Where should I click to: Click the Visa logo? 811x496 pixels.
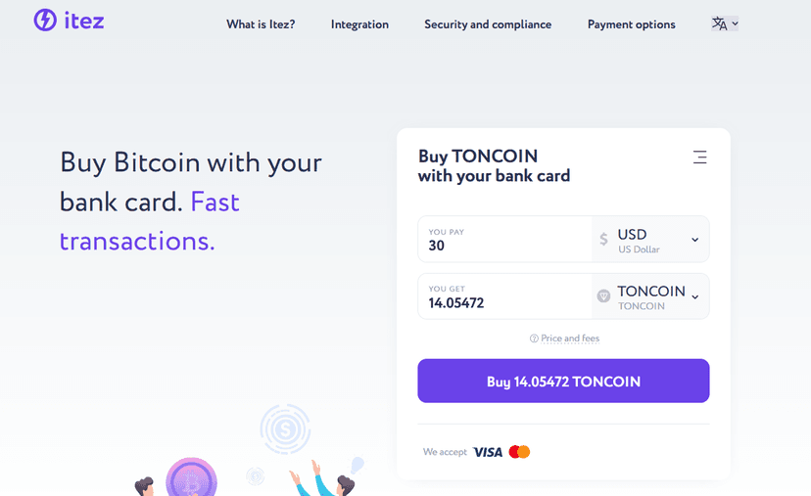487,452
